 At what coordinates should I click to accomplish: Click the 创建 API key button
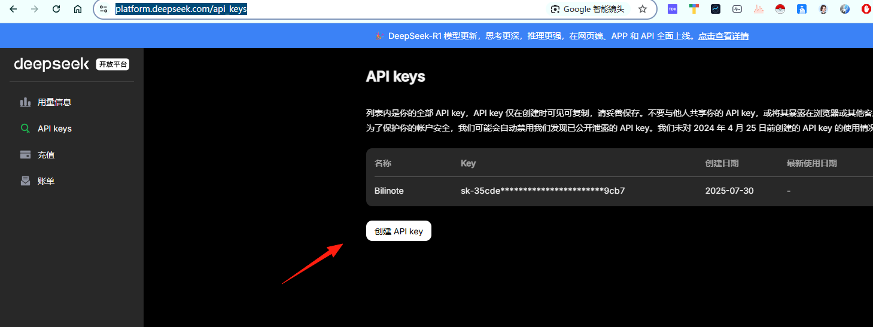coord(399,231)
